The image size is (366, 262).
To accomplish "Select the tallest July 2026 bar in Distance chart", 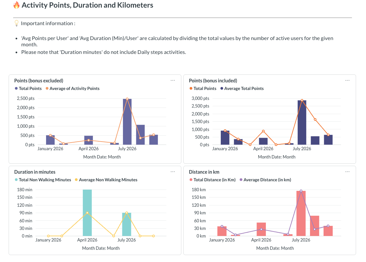I will click(x=301, y=213).
